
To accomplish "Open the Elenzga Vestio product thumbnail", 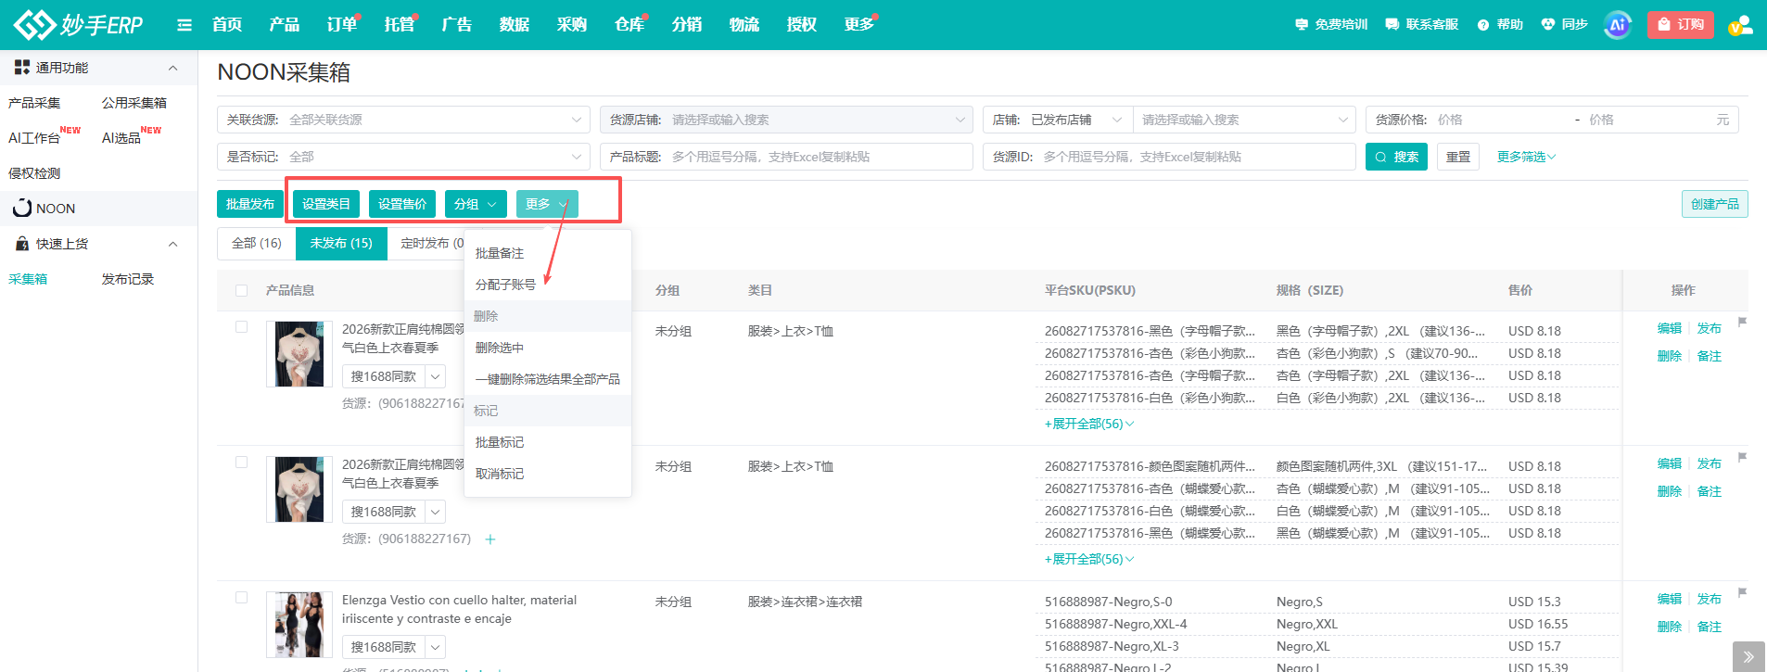I will point(299,625).
